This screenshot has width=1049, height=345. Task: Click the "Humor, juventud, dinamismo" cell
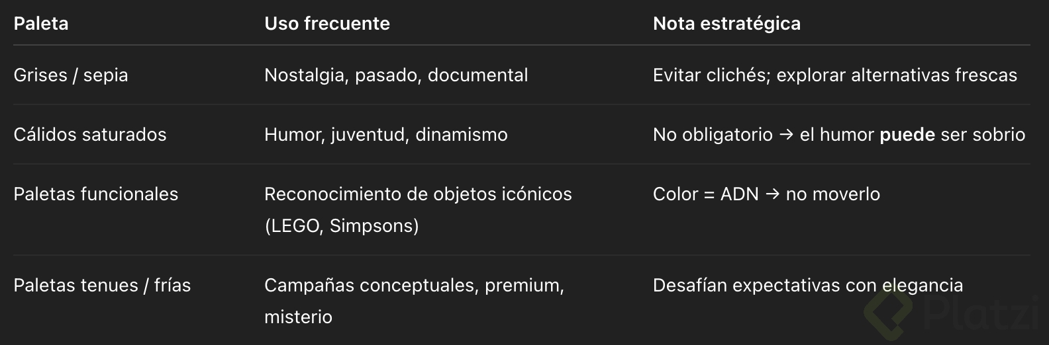(385, 135)
